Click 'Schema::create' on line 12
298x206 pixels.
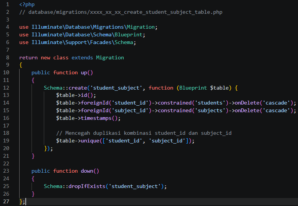[x=65, y=88]
